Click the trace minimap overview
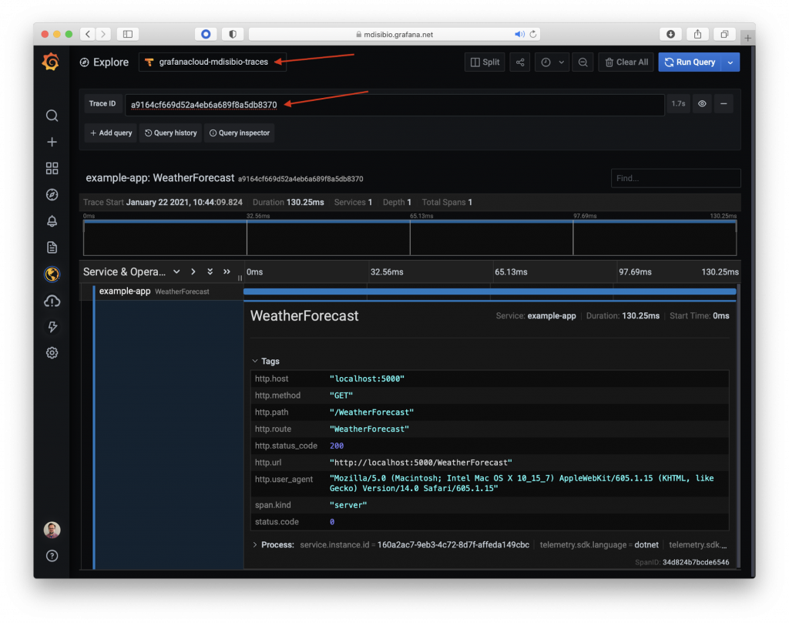This screenshot has width=789, height=623. coord(410,237)
